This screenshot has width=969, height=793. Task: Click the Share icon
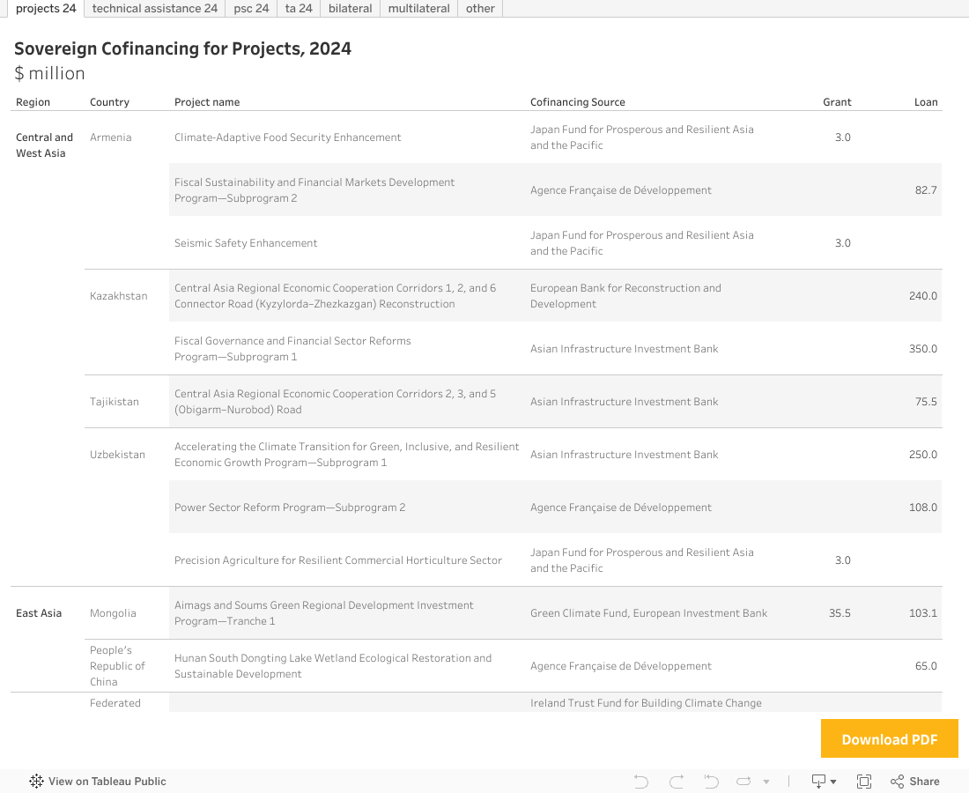[x=914, y=782]
